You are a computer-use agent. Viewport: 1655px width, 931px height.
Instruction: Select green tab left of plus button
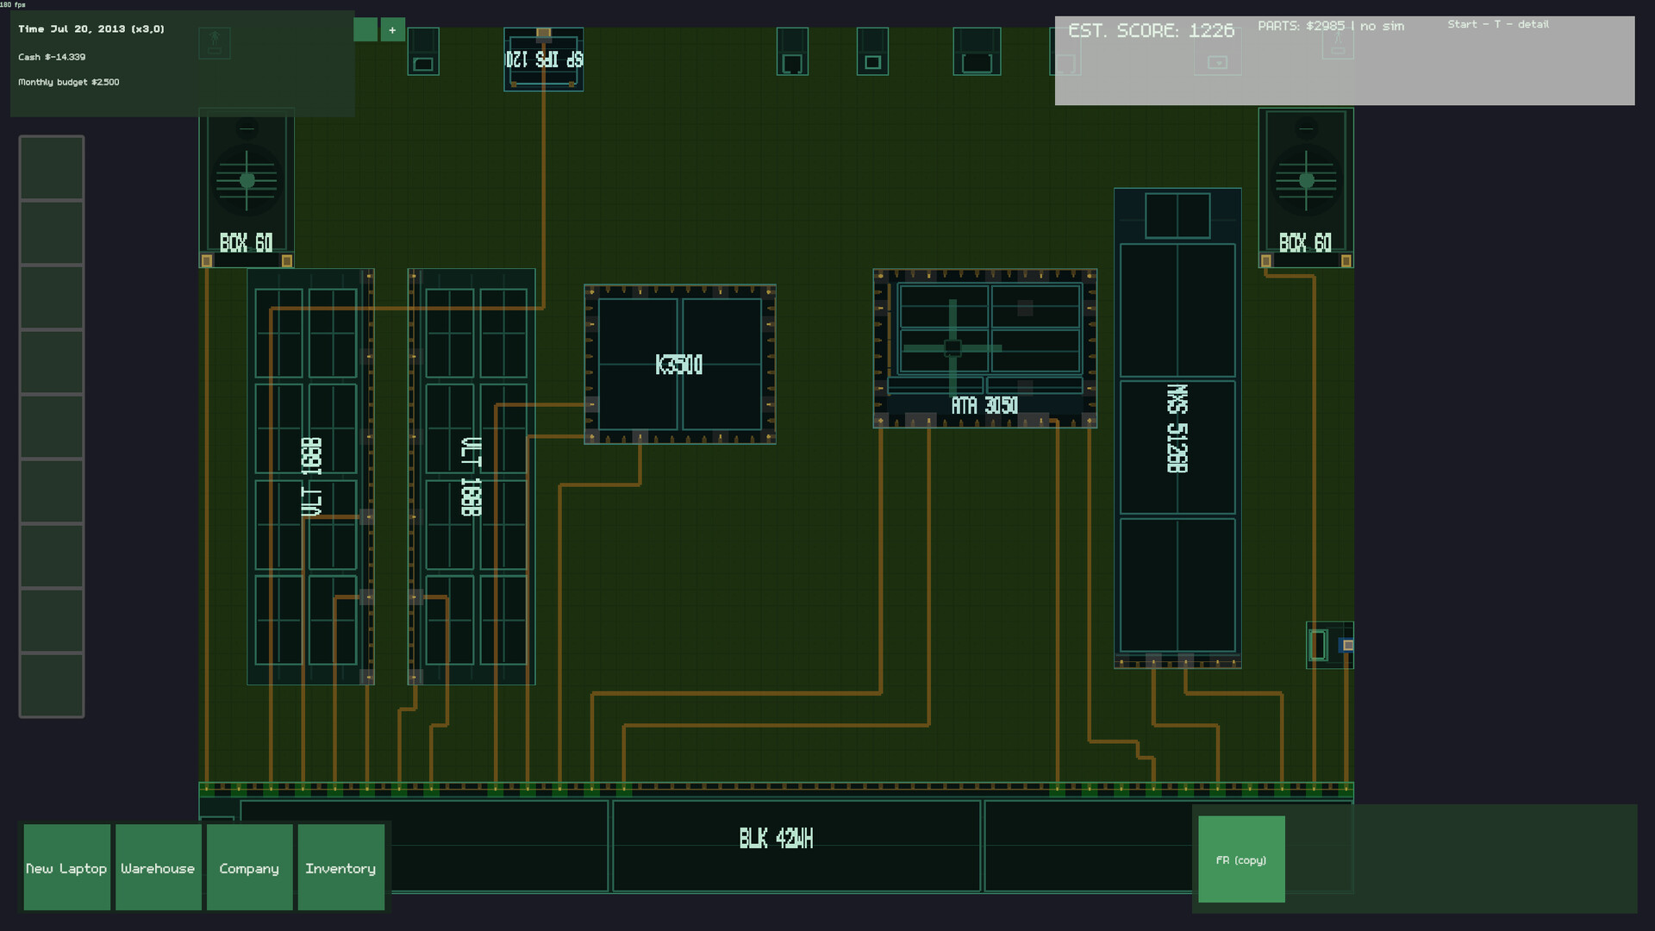[x=365, y=30]
